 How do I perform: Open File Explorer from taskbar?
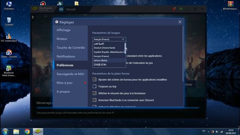click(x=16, y=132)
